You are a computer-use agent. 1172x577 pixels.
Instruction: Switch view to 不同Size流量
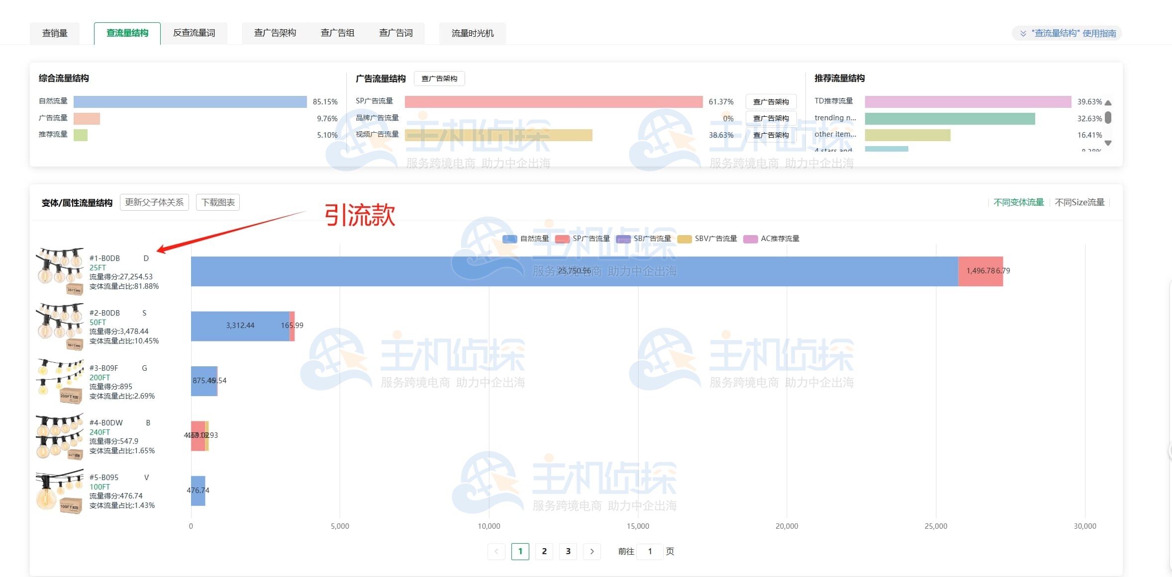click(1079, 202)
